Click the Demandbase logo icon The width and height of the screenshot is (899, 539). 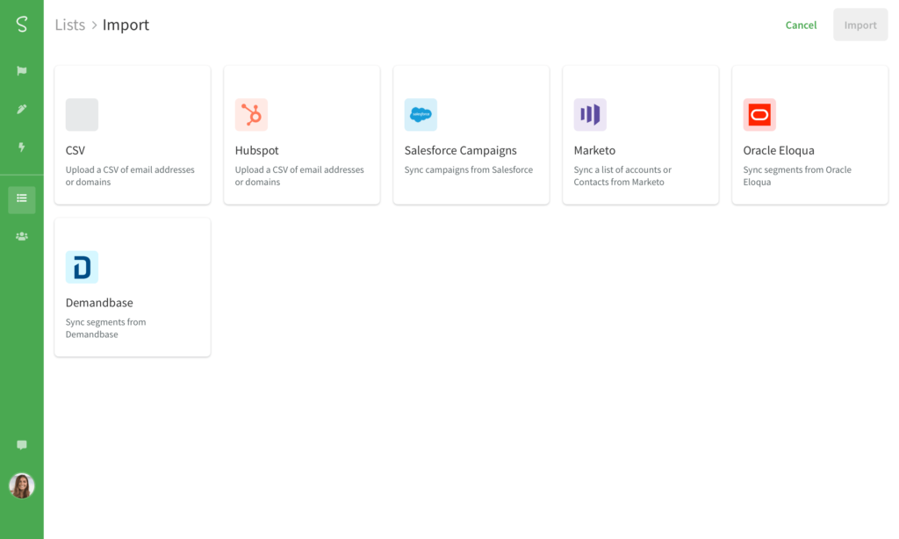(x=82, y=267)
